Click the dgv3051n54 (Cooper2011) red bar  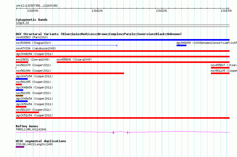pyautogui.click(x=122, y=118)
